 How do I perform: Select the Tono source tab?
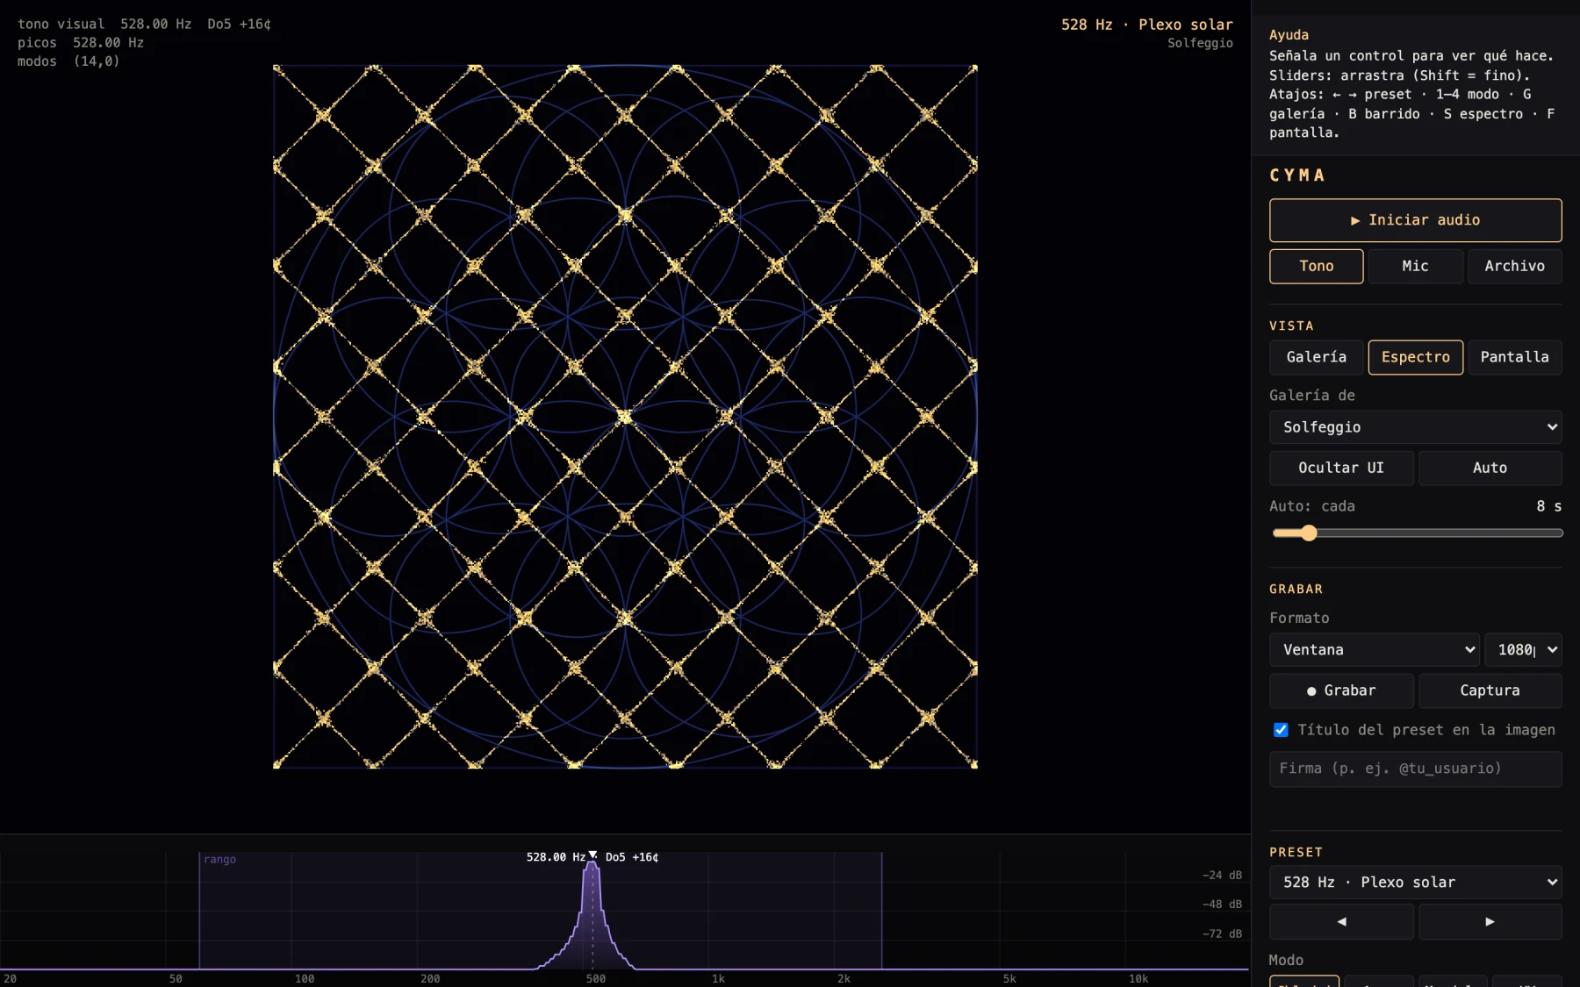point(1316,266)
